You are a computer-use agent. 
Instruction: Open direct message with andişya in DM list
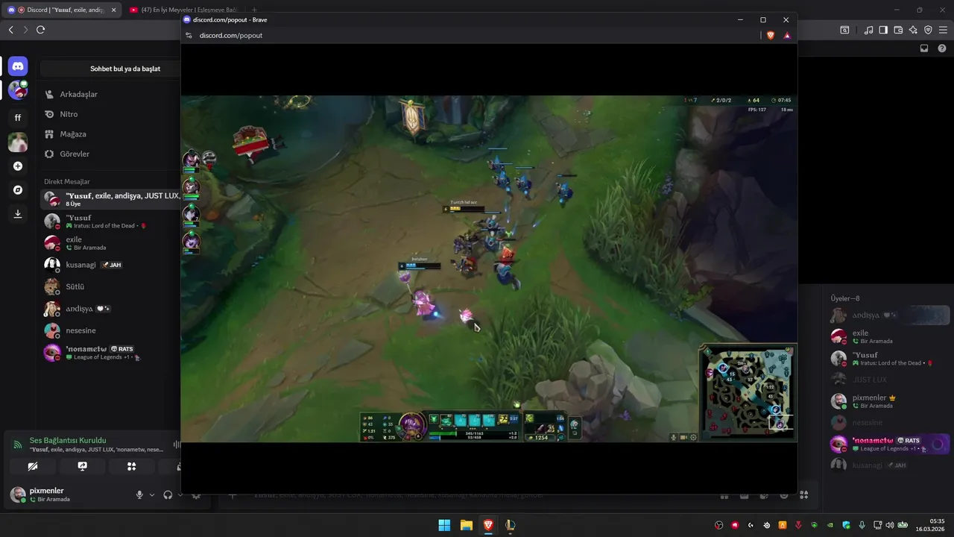[x=110, y=309]
